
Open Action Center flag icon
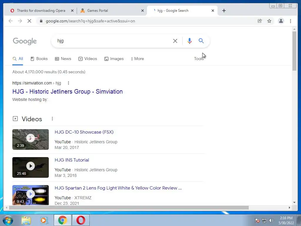(257, 220)
